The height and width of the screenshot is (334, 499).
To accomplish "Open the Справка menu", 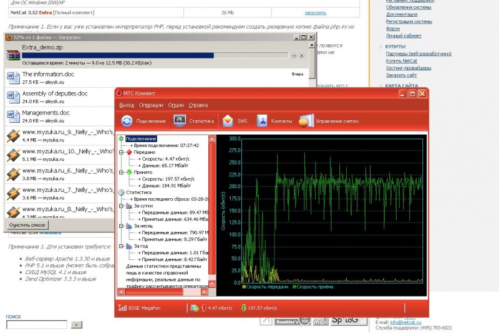I will tap(198, 105).
